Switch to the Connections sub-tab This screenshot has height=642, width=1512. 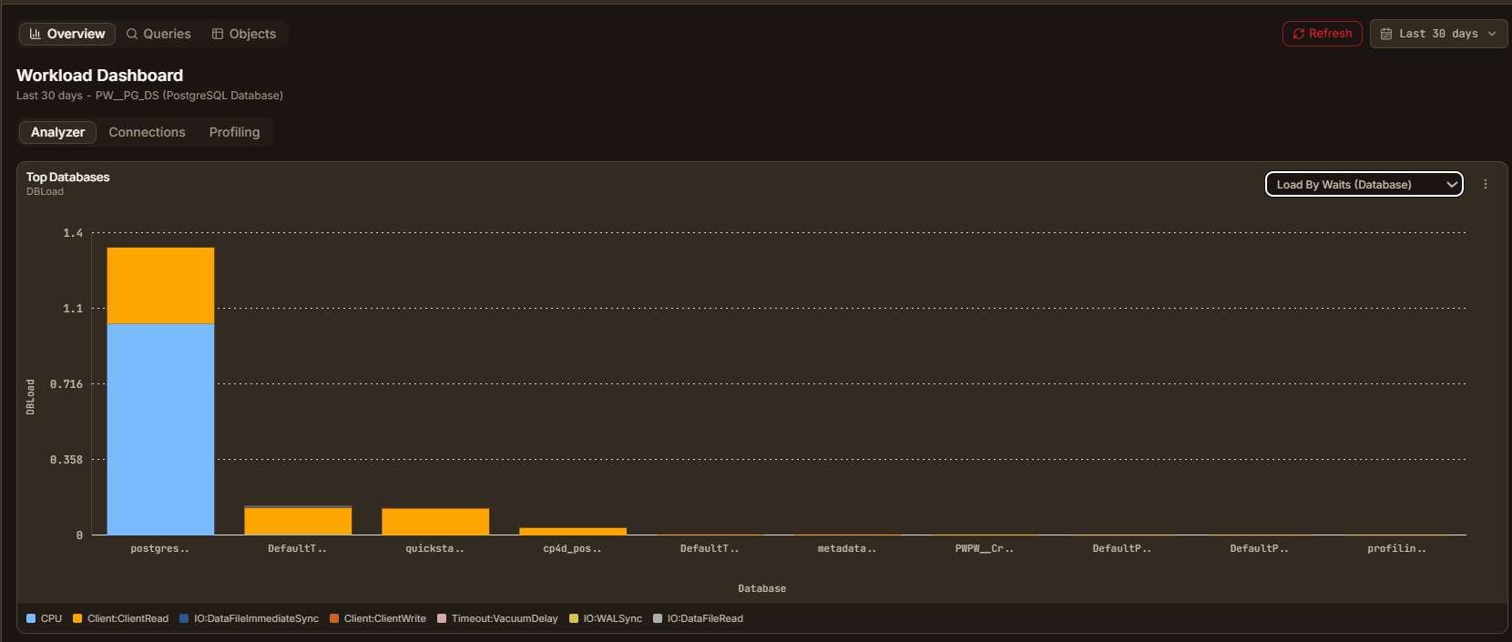(147, 132)
